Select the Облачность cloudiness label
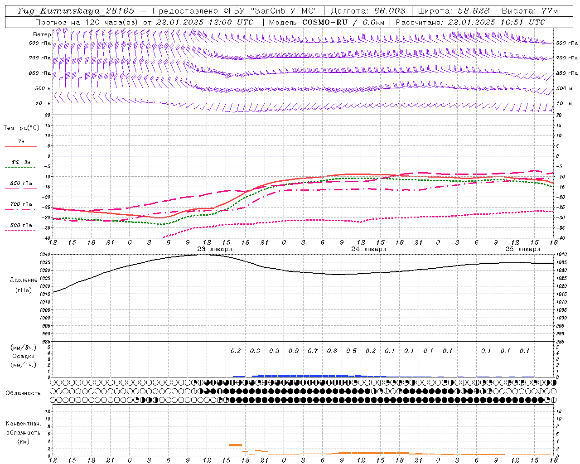 click(23, 393)
